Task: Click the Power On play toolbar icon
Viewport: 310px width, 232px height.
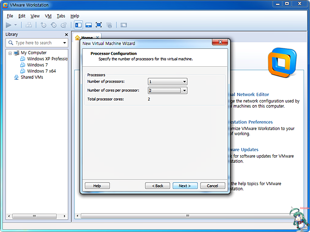Action: pos(9,25)
